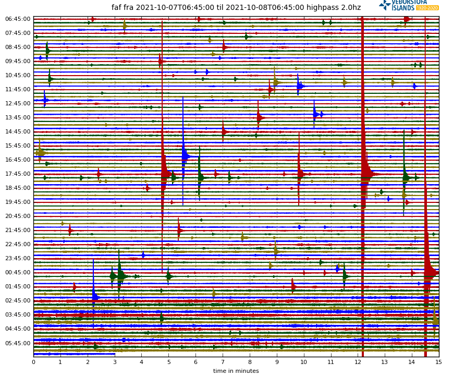453x376 pixels.
Task: Click the x-axis tick label 12
Action: (x=358, y=362)
